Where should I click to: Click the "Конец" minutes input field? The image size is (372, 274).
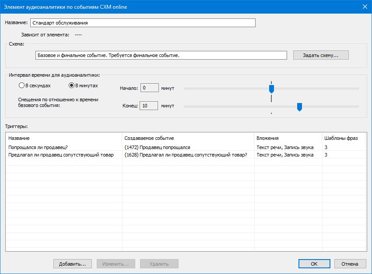pos(149,106)
